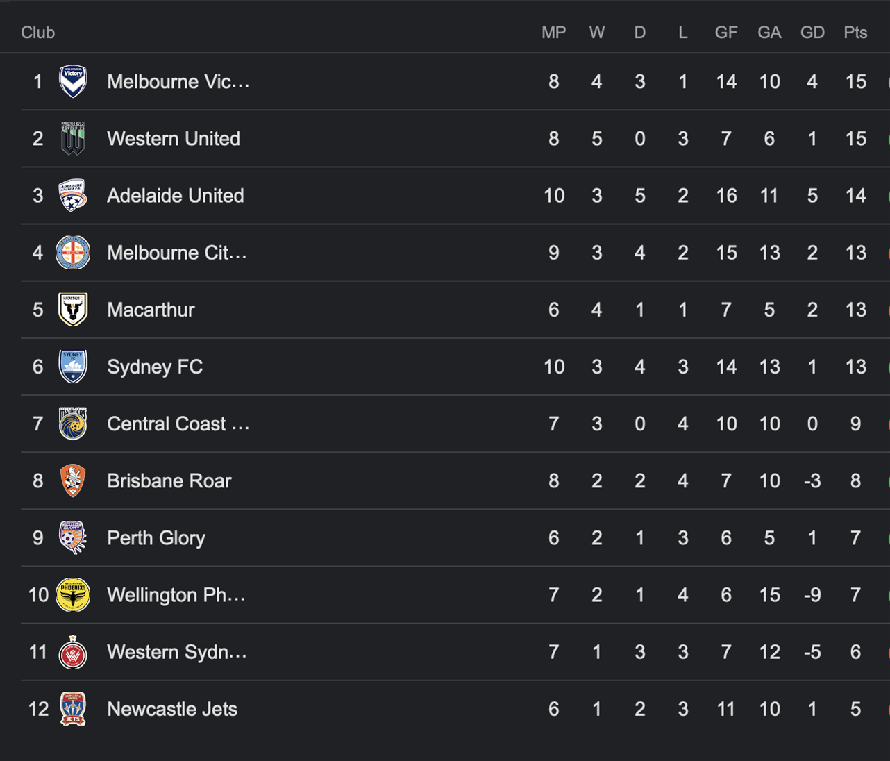The image size is (890, 761).
Task: Open the Newcastle Jets team link
Action: 172,709
